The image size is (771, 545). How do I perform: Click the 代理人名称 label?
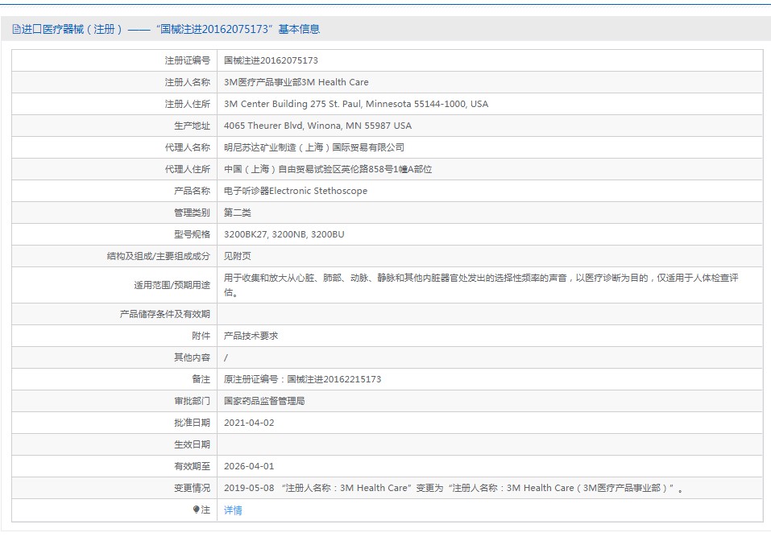(188, 147)
